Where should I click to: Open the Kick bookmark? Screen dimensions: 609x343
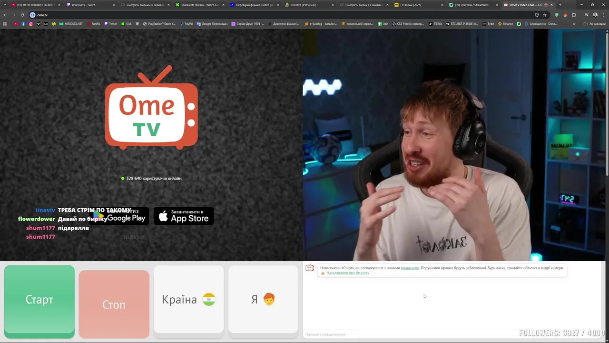[x=127, y=23]
